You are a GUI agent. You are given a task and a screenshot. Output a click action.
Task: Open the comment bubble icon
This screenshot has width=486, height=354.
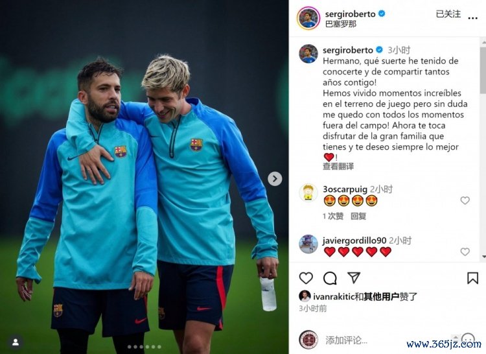[x=330, y=278]
